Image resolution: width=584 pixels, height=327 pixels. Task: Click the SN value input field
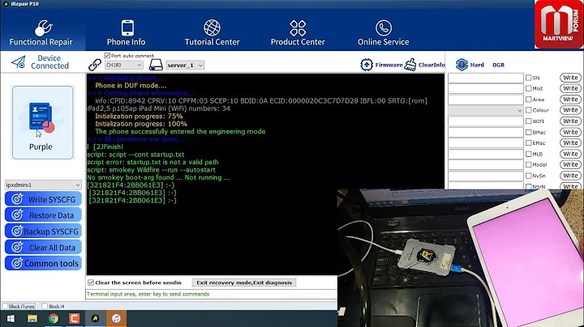tap(486, 78)
